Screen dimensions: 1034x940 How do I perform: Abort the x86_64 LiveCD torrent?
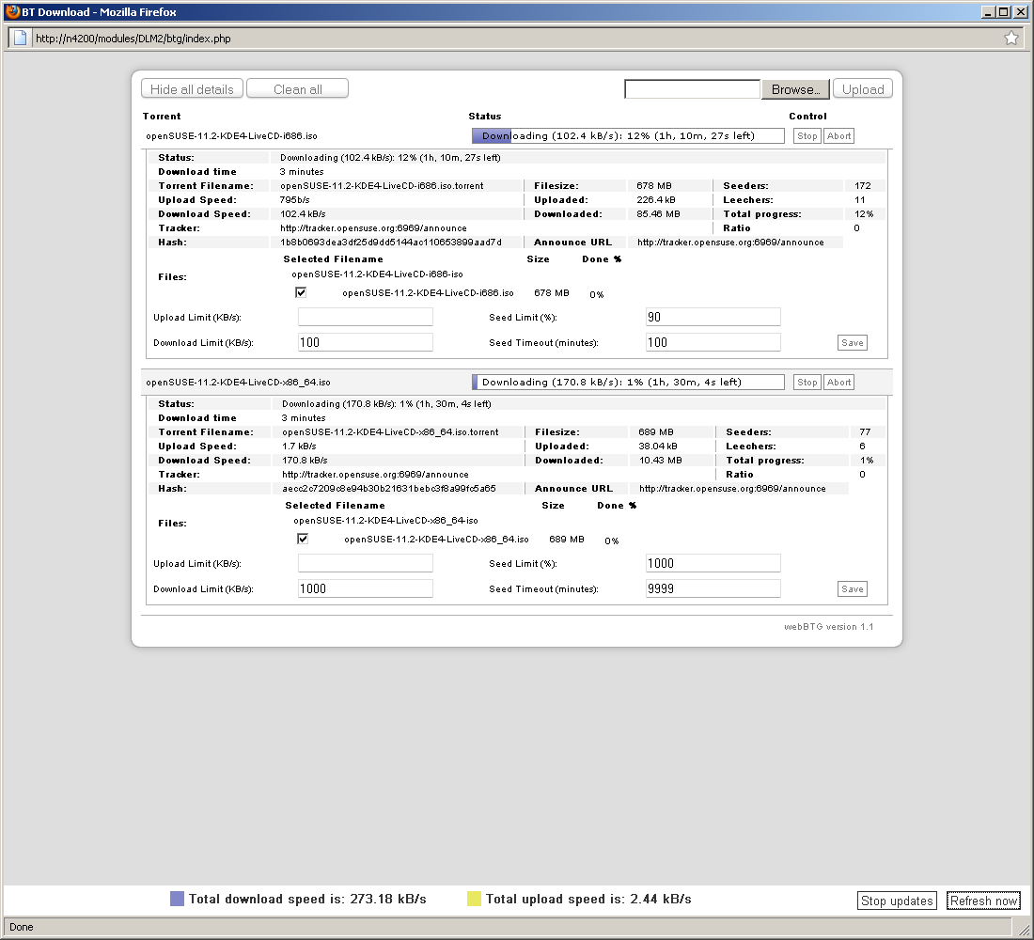(x=838, y=382)
